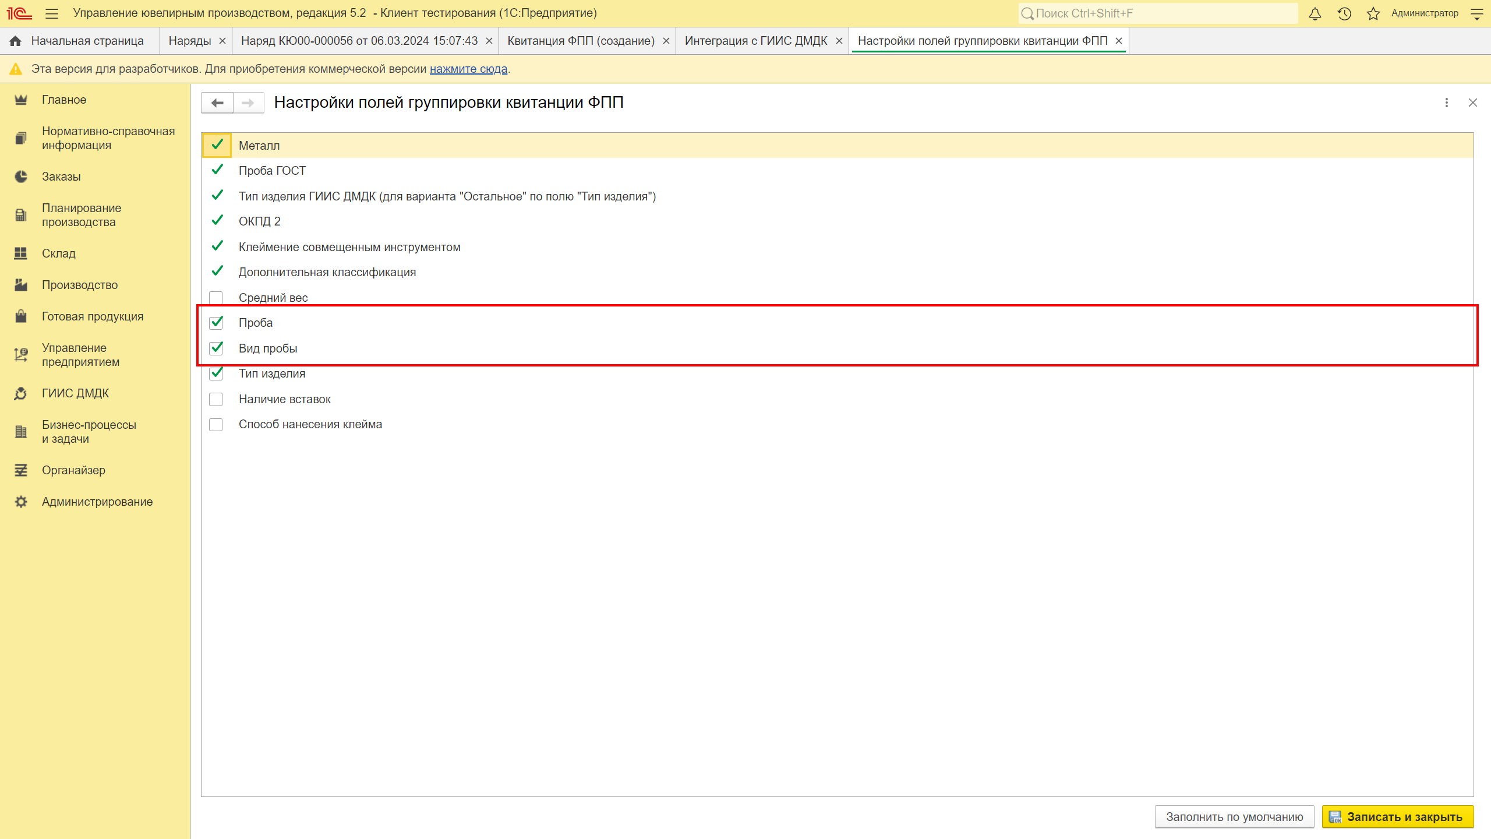Toggle Тип изделия ГИИС ДМДК checkmark

(x=217, y=196)
